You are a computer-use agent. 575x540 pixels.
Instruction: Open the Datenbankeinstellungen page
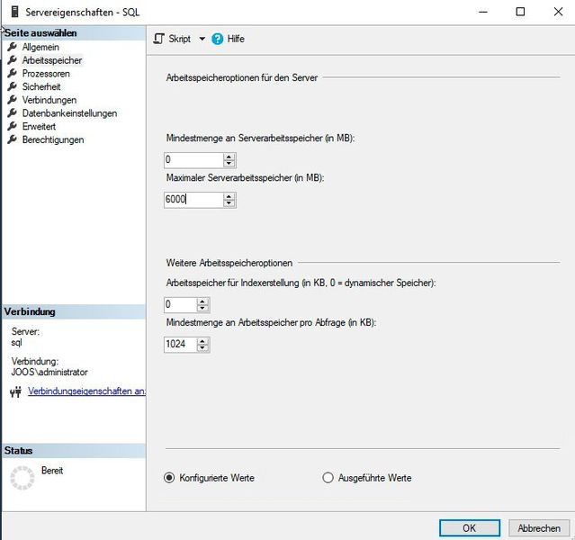[69, 113]
